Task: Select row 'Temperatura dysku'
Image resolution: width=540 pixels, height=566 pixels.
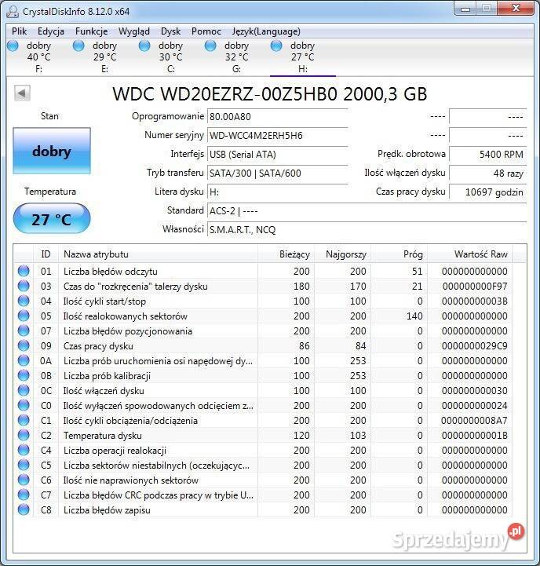Action: coord(263,436)
